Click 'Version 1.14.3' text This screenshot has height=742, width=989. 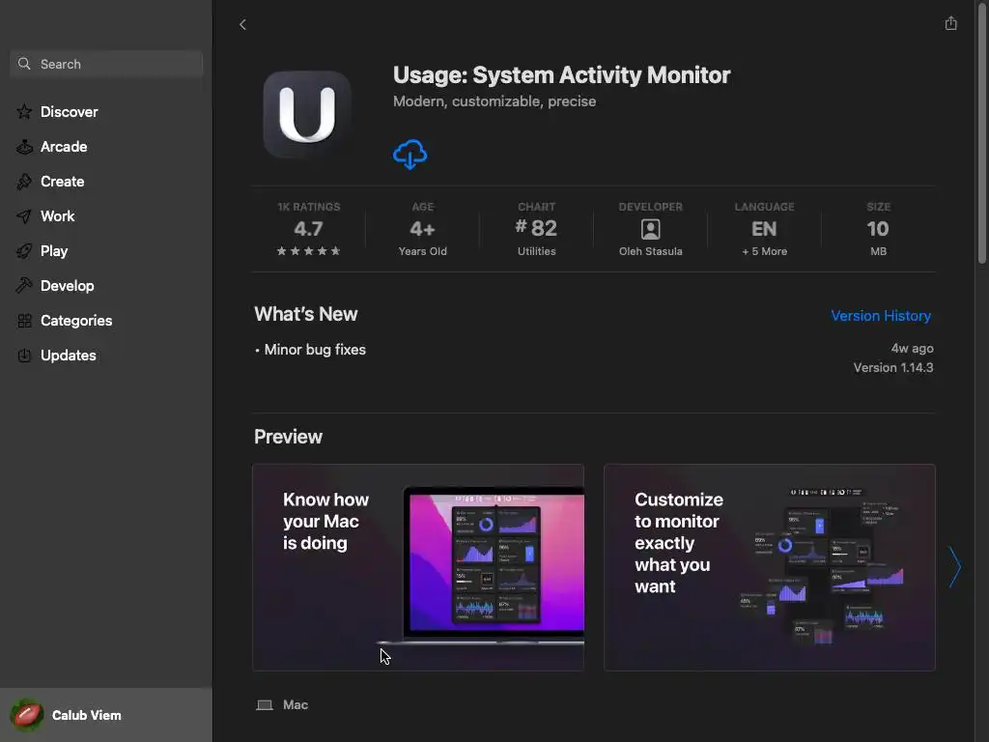[x=893, y=367]
